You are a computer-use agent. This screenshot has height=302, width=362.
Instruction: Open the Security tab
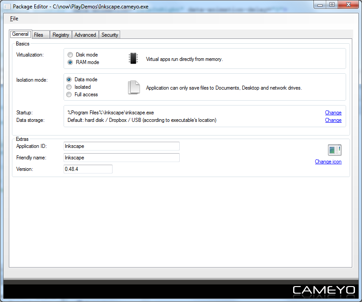click(109, 35)
